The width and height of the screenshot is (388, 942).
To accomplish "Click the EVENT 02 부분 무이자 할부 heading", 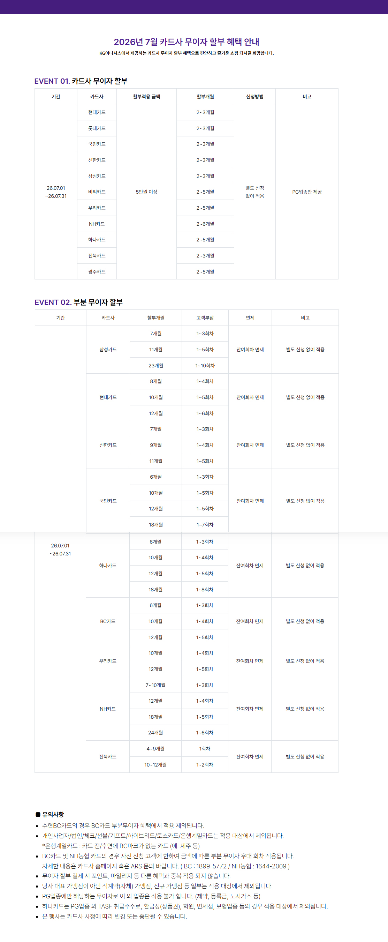I will [x=78, y=302].
